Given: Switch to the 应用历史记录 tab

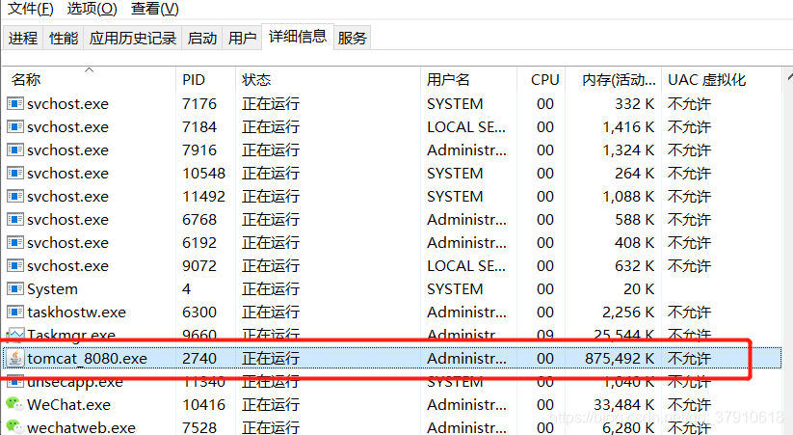Looking at the screenshot, I should (x=133, y=38).
